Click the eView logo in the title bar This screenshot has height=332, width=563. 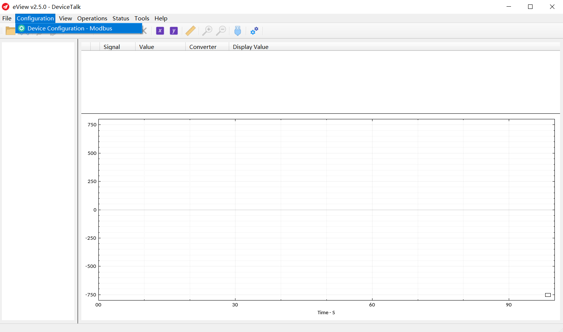click(6, 7)
